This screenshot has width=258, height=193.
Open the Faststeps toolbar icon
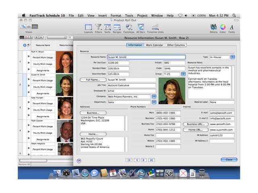tap(129, 27)
